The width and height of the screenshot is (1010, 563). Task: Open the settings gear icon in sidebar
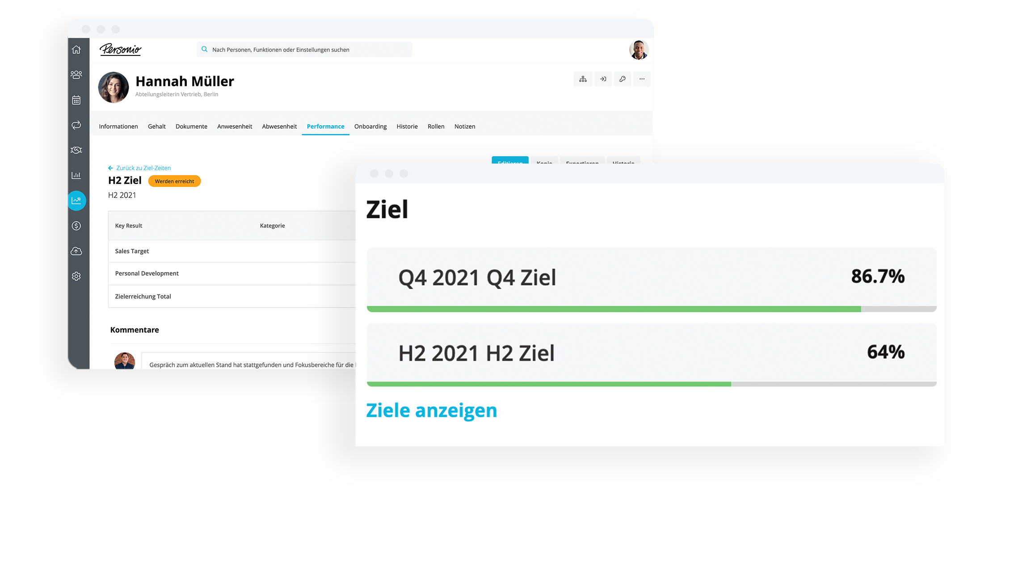pos(76,276)
